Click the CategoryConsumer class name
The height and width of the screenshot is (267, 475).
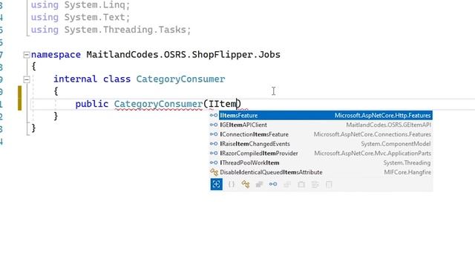pos(180,79)
